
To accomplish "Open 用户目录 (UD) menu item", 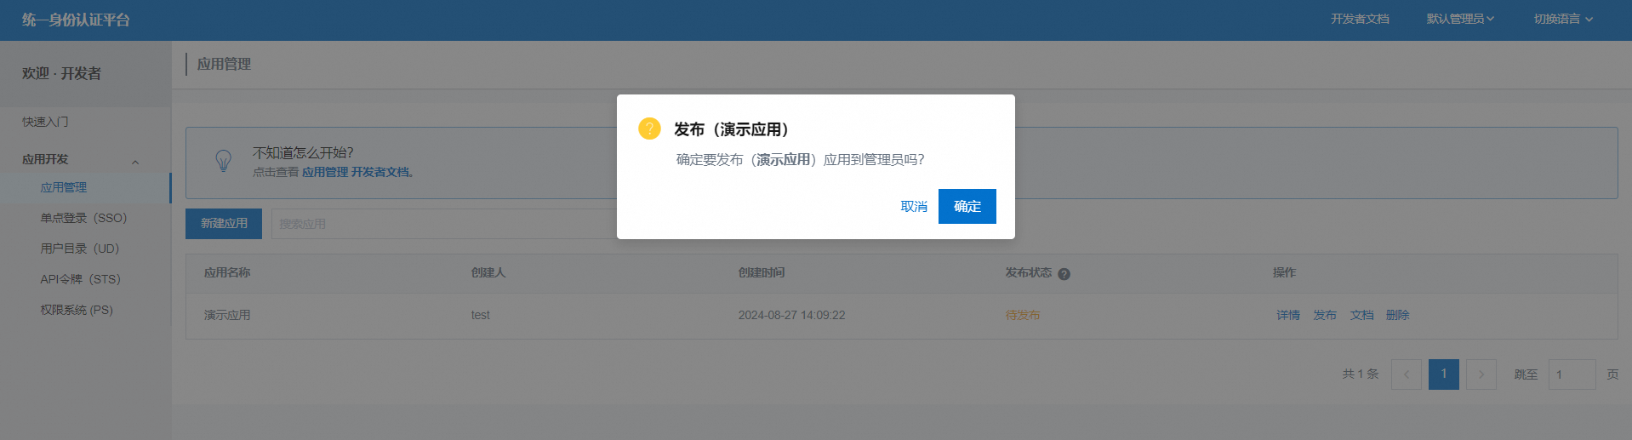I will click(x=79, y=249).
